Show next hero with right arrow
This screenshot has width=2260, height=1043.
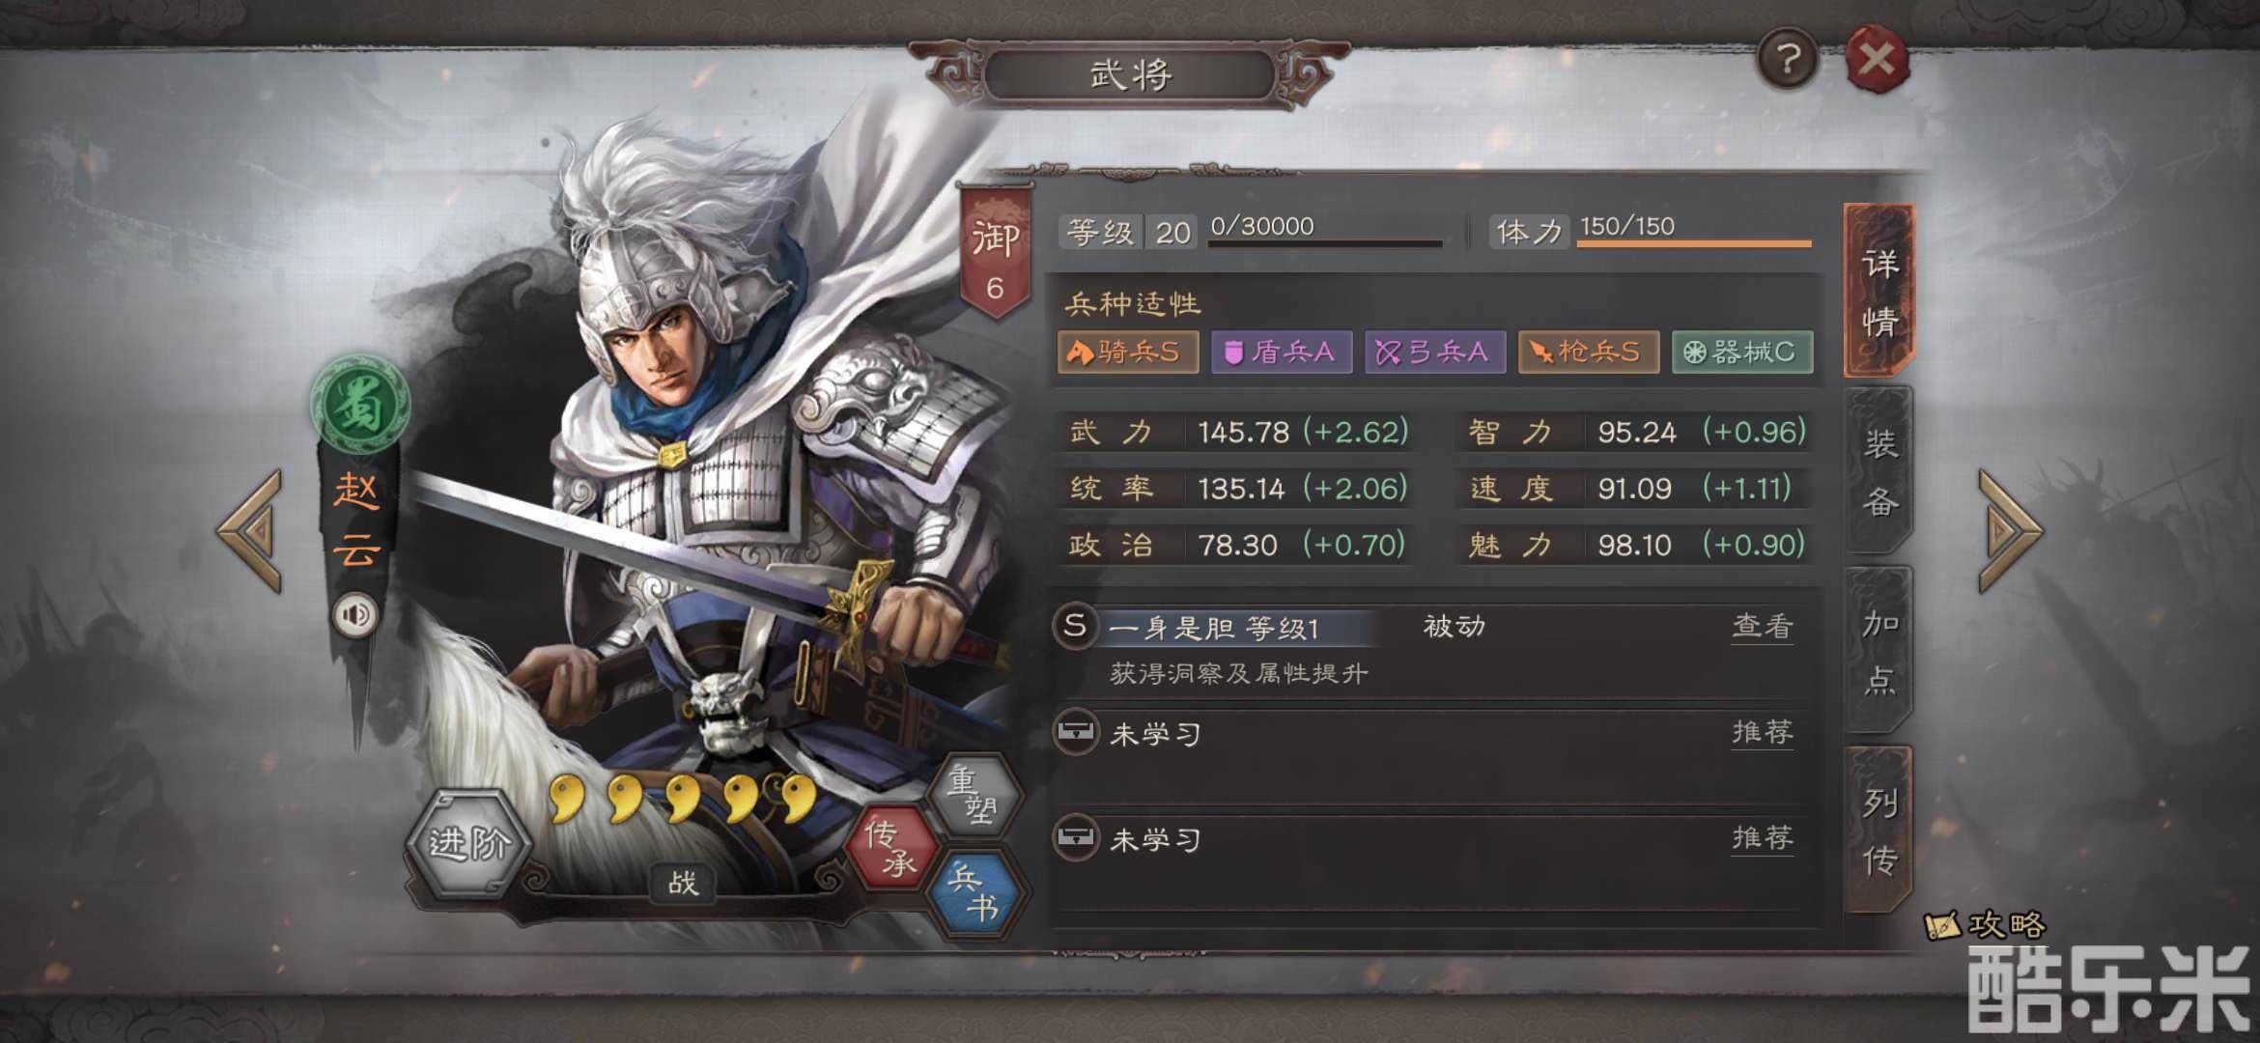pyautogui.click(x=2011, y=530)
